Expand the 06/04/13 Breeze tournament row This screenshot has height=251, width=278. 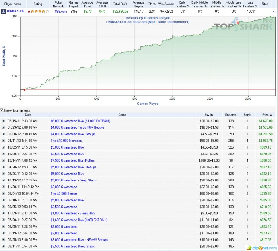click(x=3, y=193)
